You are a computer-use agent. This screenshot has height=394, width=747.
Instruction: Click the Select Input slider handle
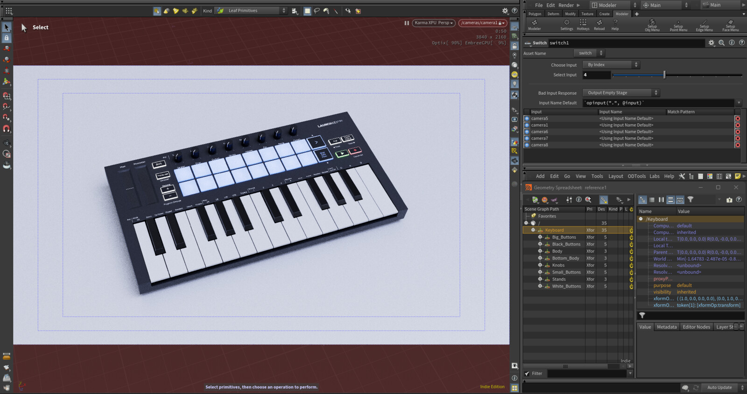click(664, 75)
